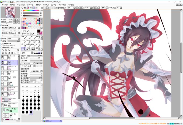This screenshot has width=183, height=125.
Task: Choose the 消しゴム eraser tool
Action: pos(28,41)
